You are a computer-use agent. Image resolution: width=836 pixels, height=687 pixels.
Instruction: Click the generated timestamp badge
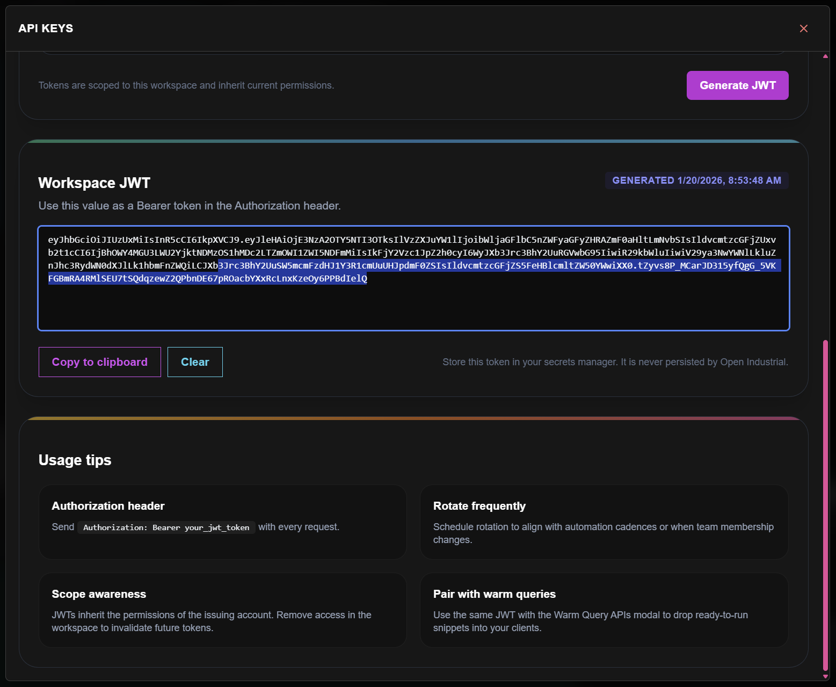696,180
